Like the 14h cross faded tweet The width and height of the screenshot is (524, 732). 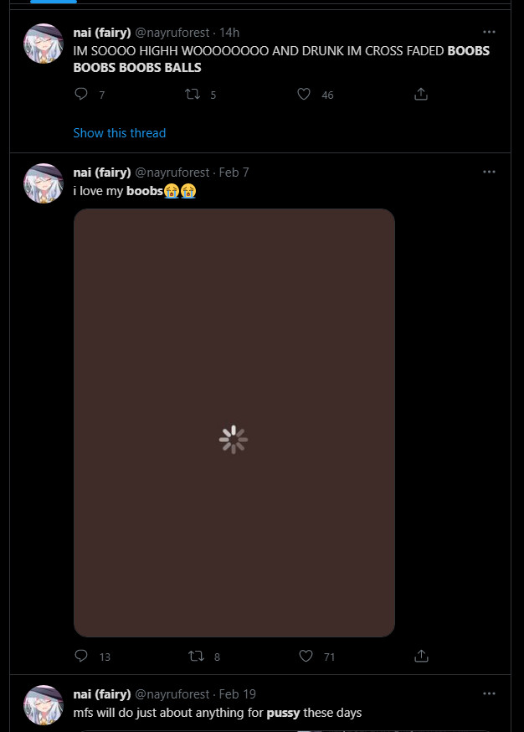(x=305, y=95)
